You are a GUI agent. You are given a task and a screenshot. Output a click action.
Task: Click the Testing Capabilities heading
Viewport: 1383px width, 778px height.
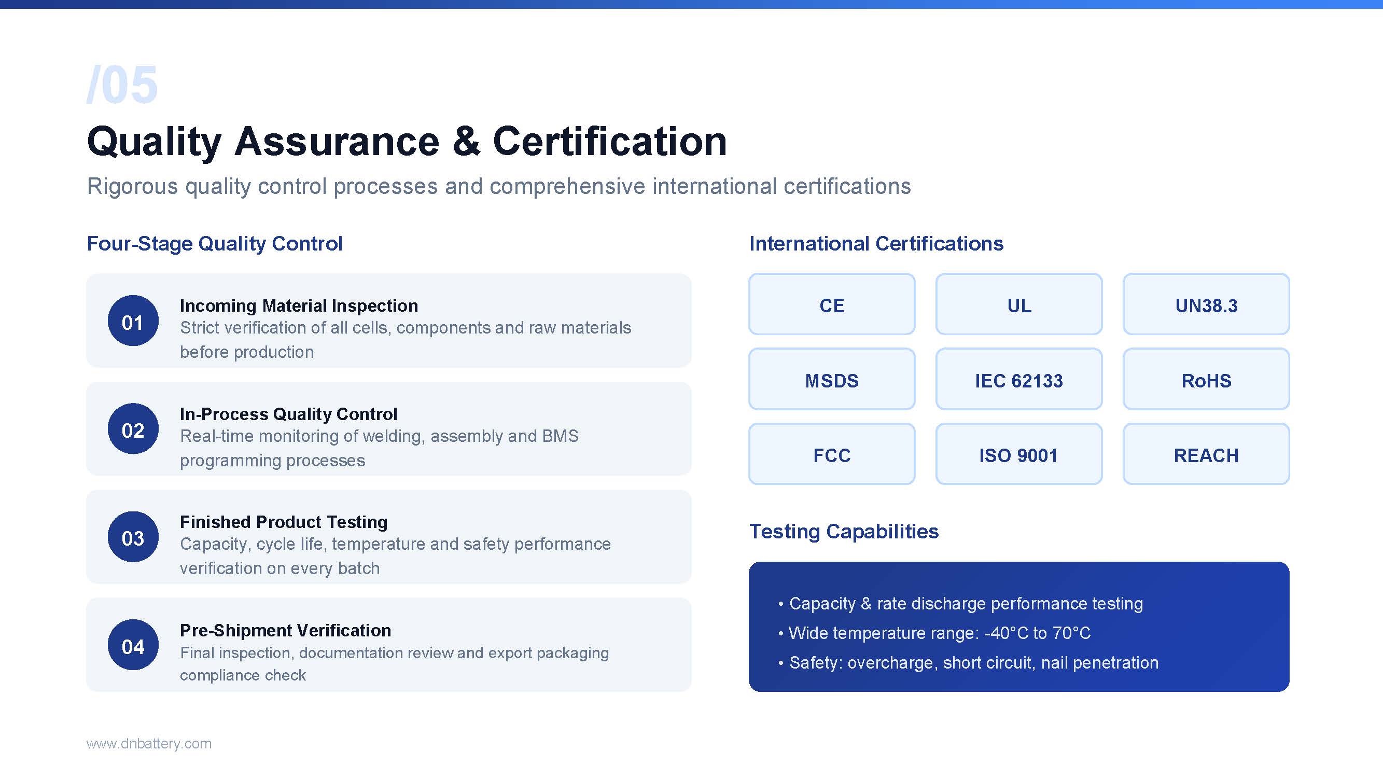click(x=844, y=532)
